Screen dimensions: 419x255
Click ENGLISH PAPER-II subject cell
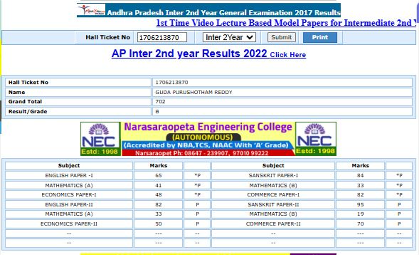[69, 204]
